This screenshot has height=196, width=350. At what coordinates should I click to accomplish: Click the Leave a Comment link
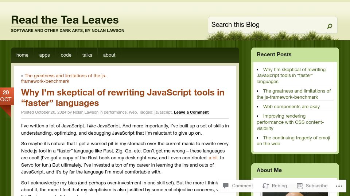point(191,112)
